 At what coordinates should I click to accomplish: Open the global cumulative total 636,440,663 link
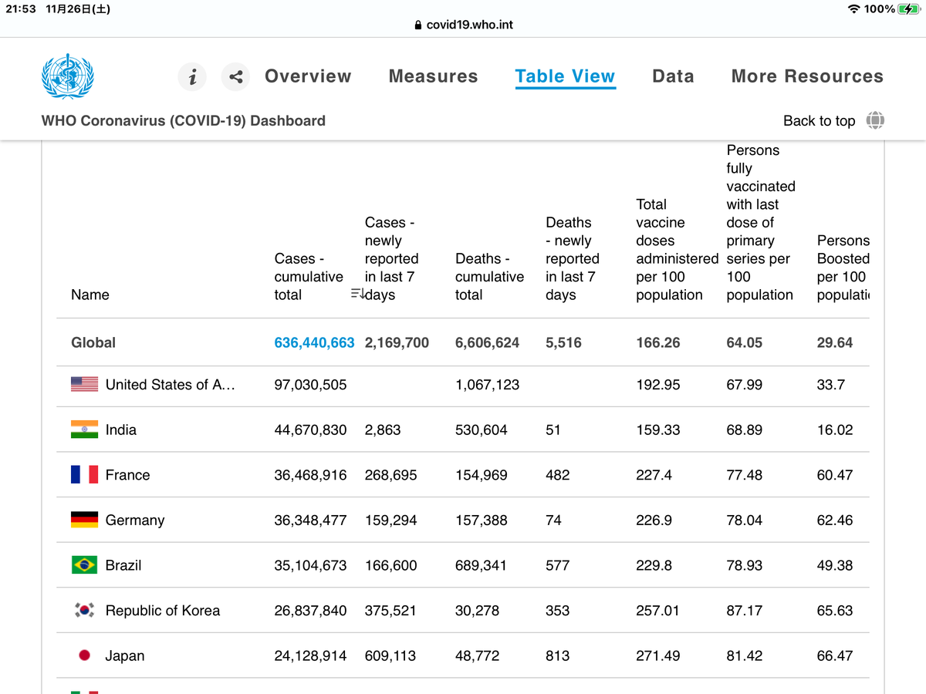tap(314, 342)
